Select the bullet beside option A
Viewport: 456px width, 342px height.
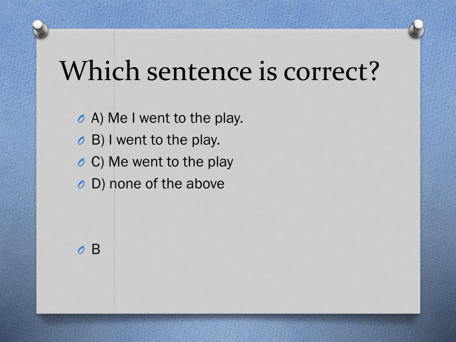pos(81,119)
